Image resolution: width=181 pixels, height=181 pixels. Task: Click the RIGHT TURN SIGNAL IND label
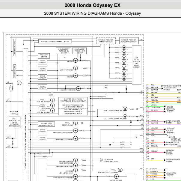[113, 111]
